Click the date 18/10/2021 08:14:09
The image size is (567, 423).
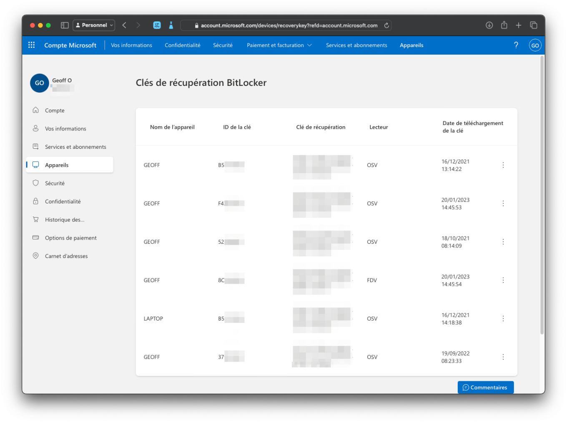click(x=455, y=242)
